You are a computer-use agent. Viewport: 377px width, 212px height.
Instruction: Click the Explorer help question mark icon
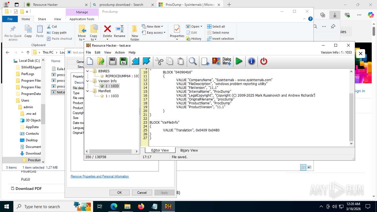pos(310,19)
